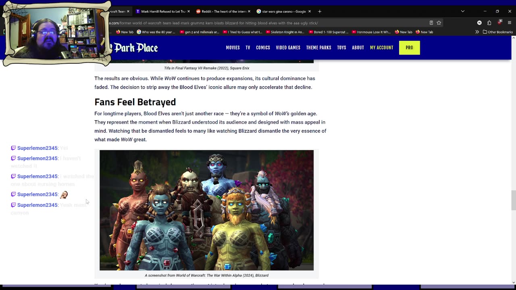
Task: Click the page vertical scrollbar thumb
Action: tap(513, 200)
